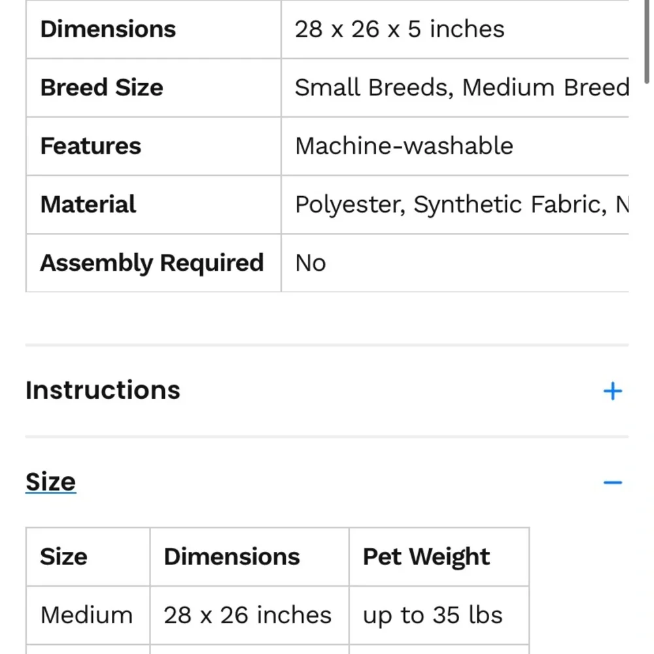The image size is (654, 654).
Task: Click the Small Breeds, Medium Breed value
Action: point(461,88)
